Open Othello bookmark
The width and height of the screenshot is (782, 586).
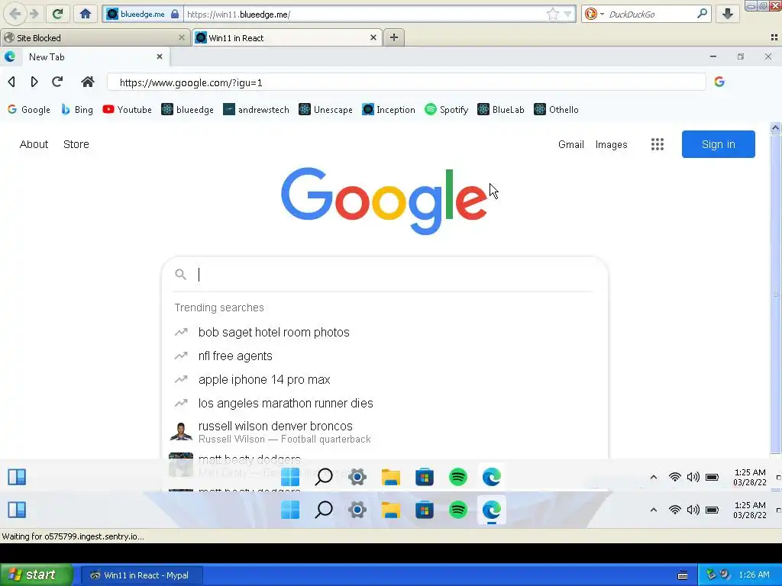[x=556, y=110]
